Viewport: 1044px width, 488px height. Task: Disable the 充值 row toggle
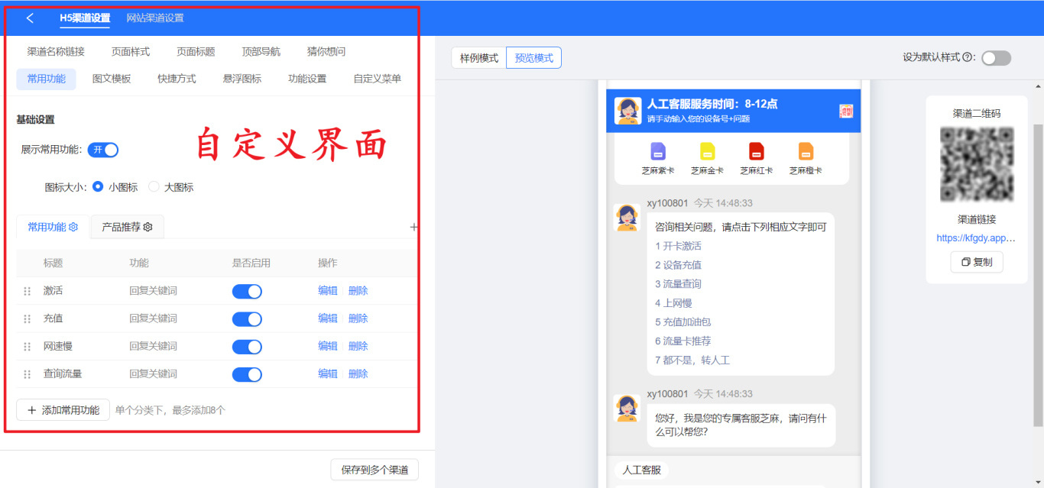248,318
